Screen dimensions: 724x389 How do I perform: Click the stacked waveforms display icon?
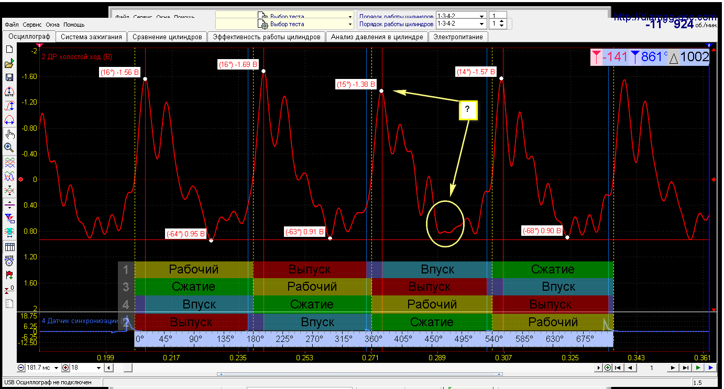click(9, 163)
